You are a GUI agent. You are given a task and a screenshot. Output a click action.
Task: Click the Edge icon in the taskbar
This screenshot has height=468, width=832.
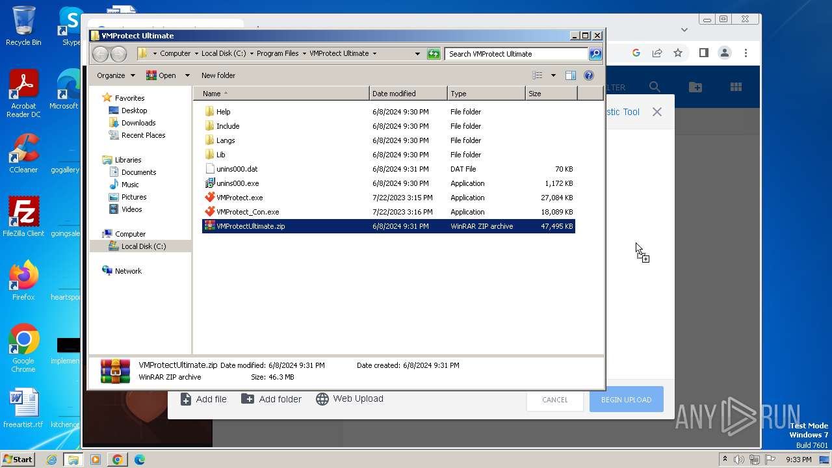(139, 460)
